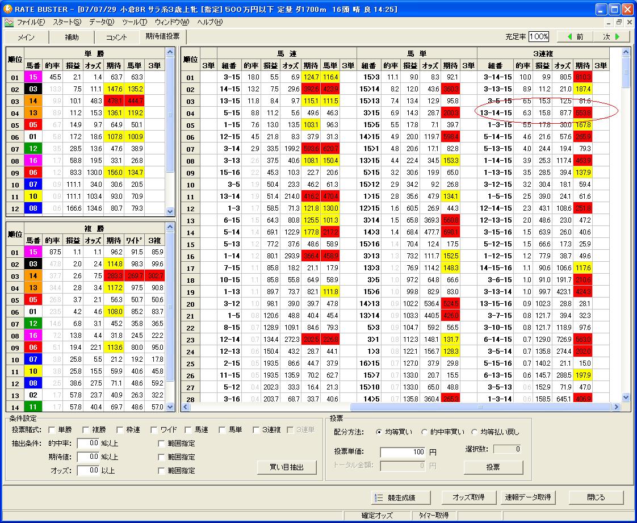637x523 pixels.
Task: Click 単勝 table vertical scrollbar thumb
Action: click(170, 116)
